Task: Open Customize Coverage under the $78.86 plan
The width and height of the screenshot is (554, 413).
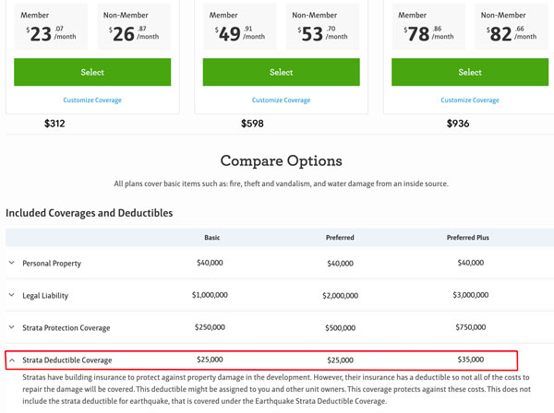Action: click(x=470, y=100)
